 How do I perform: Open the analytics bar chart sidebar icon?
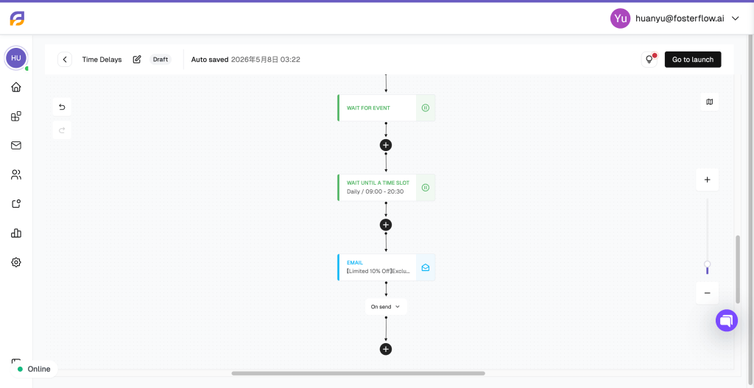click(16, 233)
